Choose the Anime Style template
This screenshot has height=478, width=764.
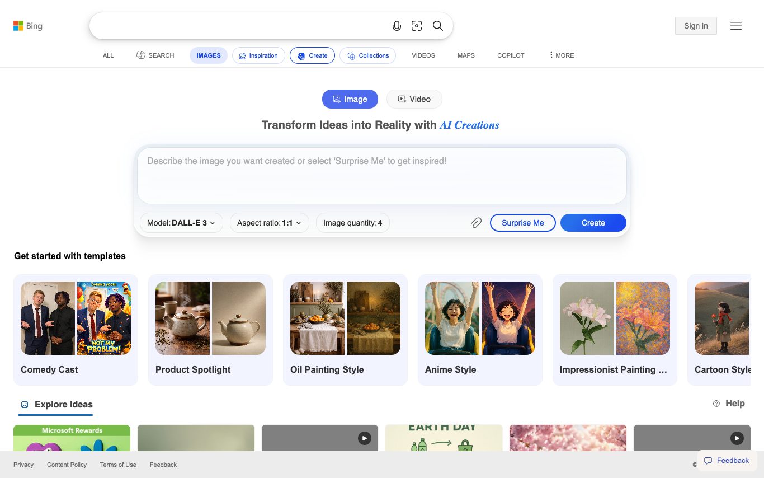(480, 329)
